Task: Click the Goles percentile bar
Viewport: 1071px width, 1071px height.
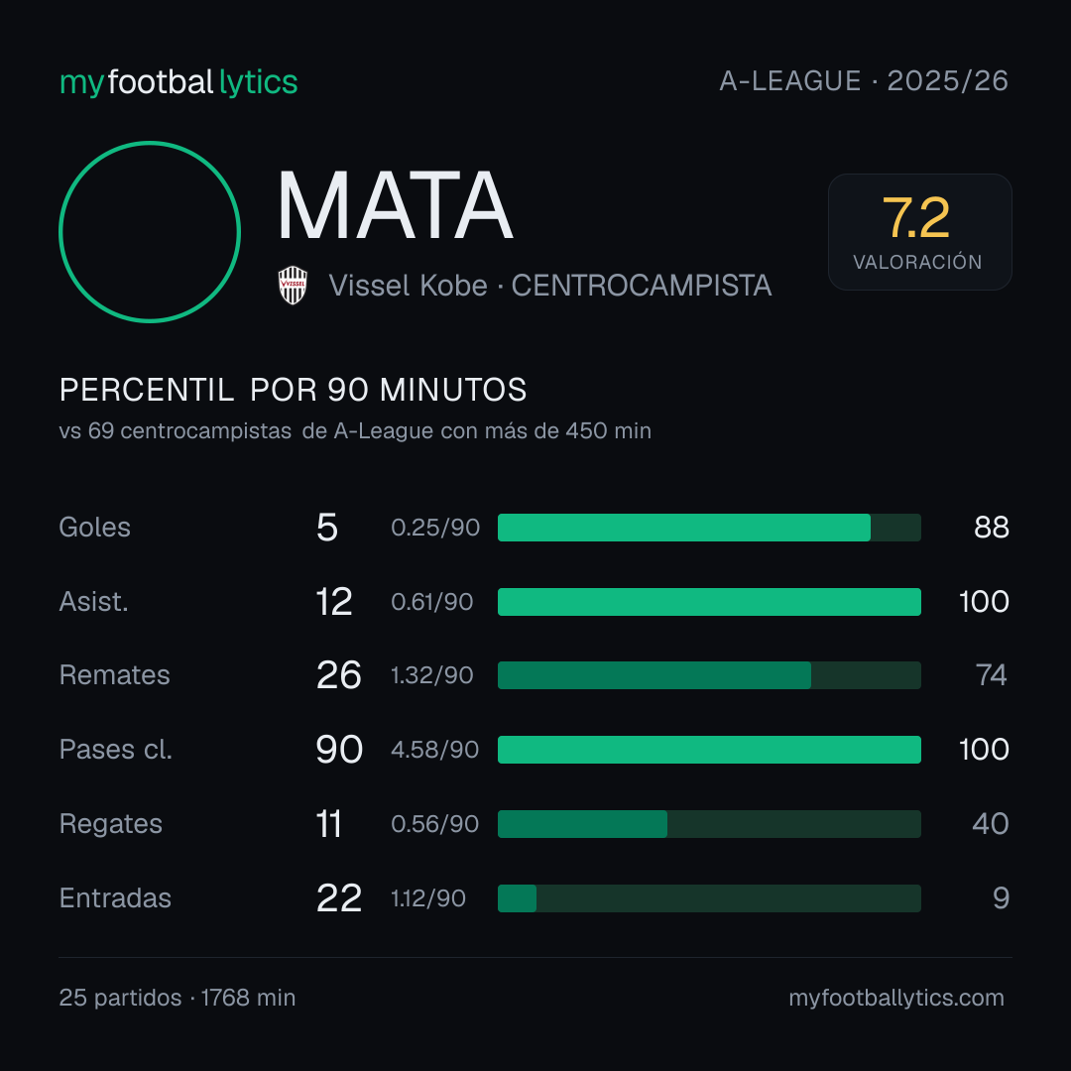Action: click(709, 528)
